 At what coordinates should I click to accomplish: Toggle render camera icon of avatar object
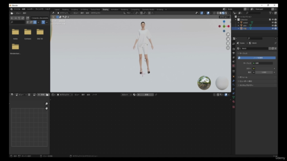pyautogui.click(x=275, y=23)
